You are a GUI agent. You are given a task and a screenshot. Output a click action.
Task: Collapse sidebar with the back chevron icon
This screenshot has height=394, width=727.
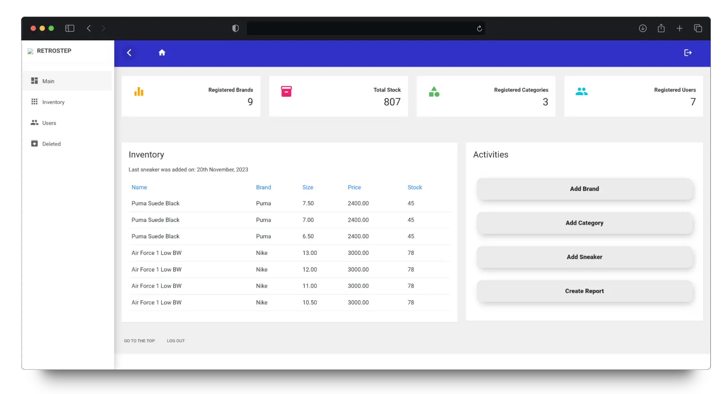(129, 53)
